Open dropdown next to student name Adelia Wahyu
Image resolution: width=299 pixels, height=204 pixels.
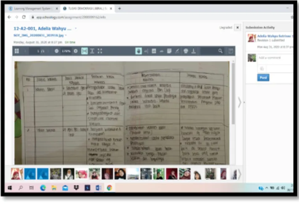76,29
